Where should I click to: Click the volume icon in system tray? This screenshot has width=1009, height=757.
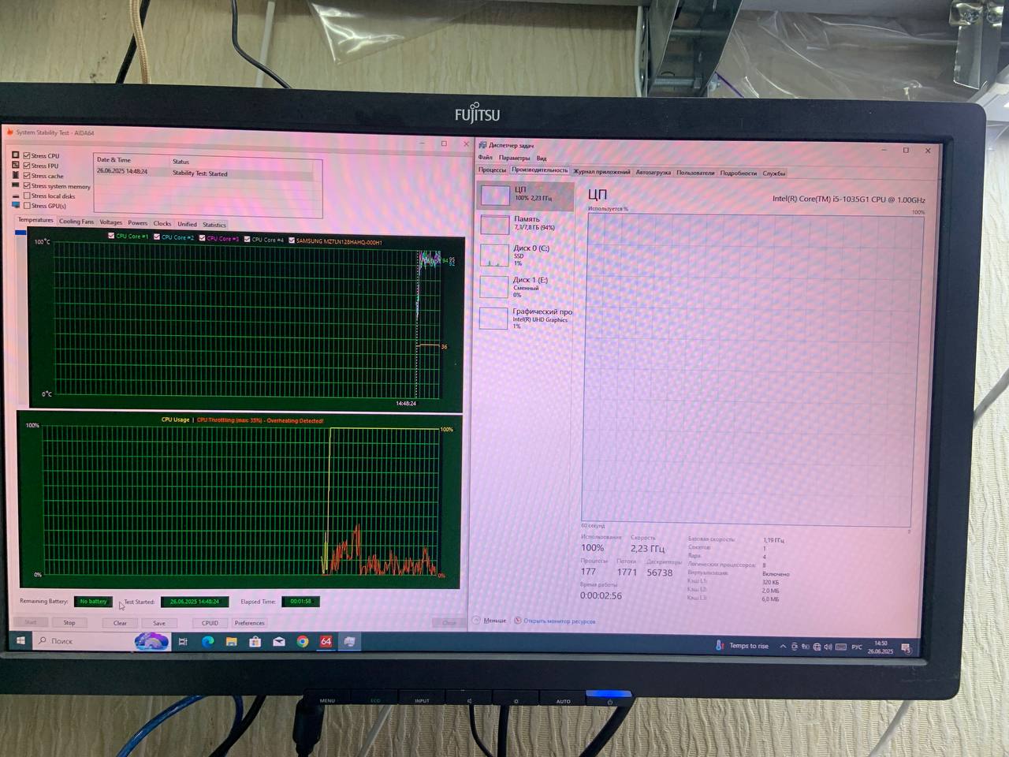828,647
